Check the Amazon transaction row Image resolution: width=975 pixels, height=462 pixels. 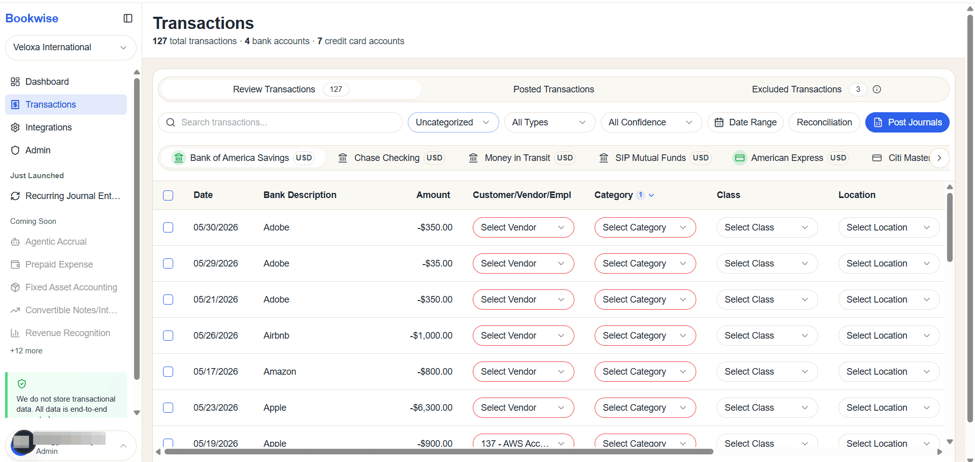[x=168, y=372]
